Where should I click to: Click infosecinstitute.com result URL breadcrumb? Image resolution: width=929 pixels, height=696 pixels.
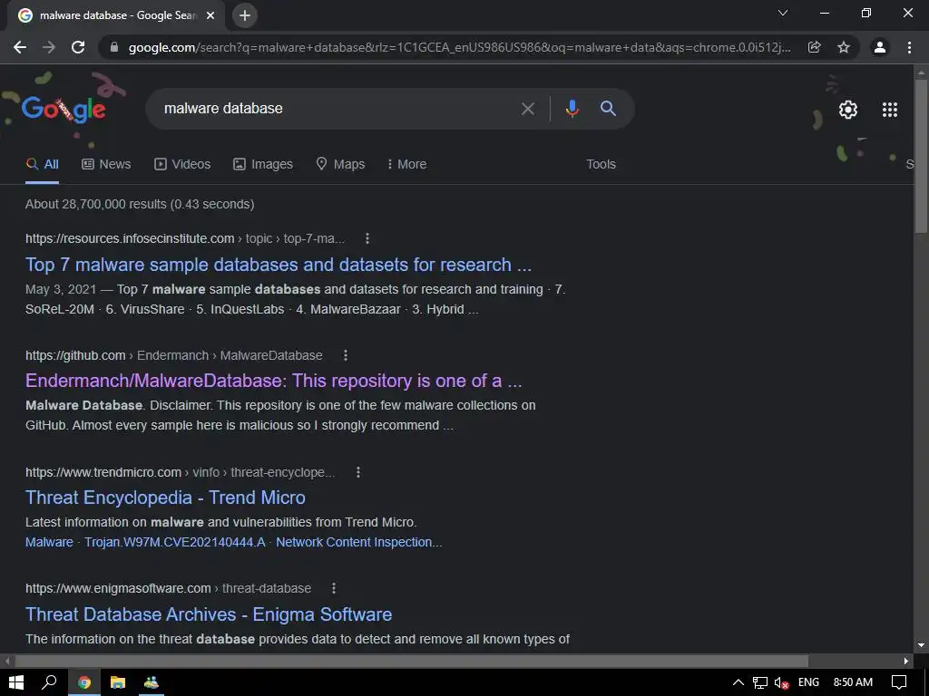pyautogui.click(x=185, y=238)
